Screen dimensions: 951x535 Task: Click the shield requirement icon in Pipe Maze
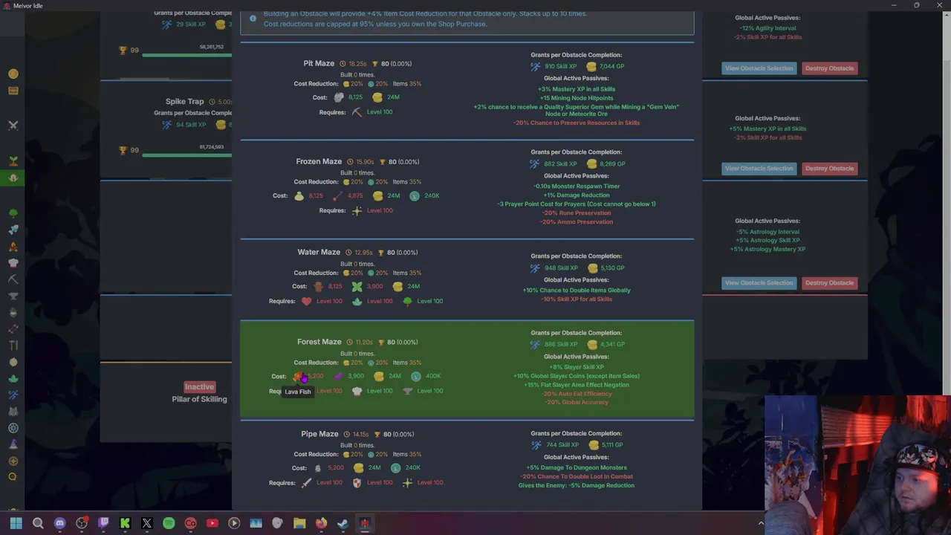[357, 483]
